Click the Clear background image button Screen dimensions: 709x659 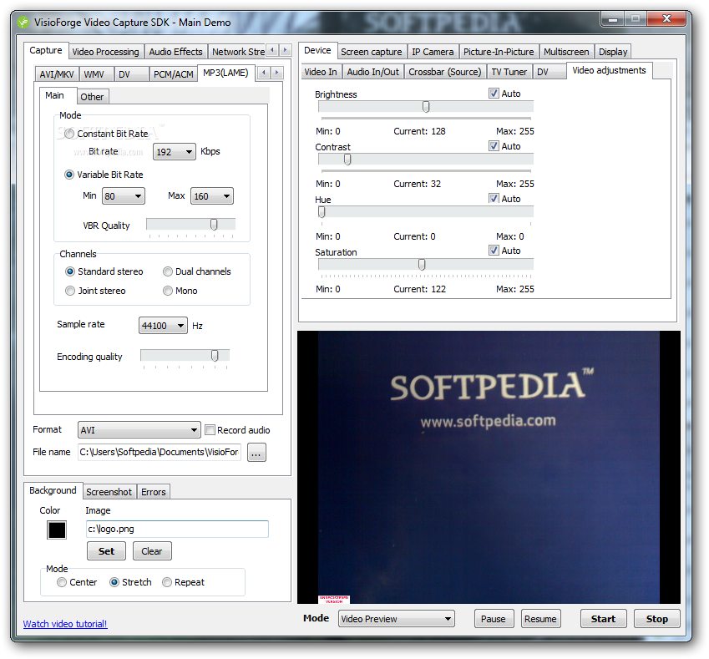click(x=152, y=551)
